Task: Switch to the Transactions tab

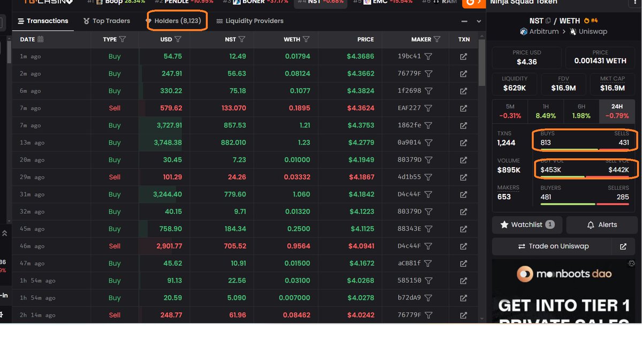Action: pos(43,21)
